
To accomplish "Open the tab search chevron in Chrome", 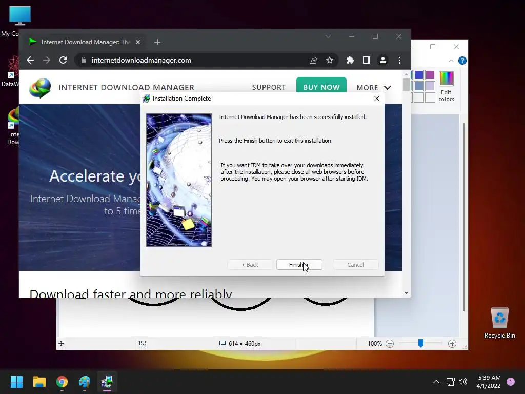I will [328, 36].
